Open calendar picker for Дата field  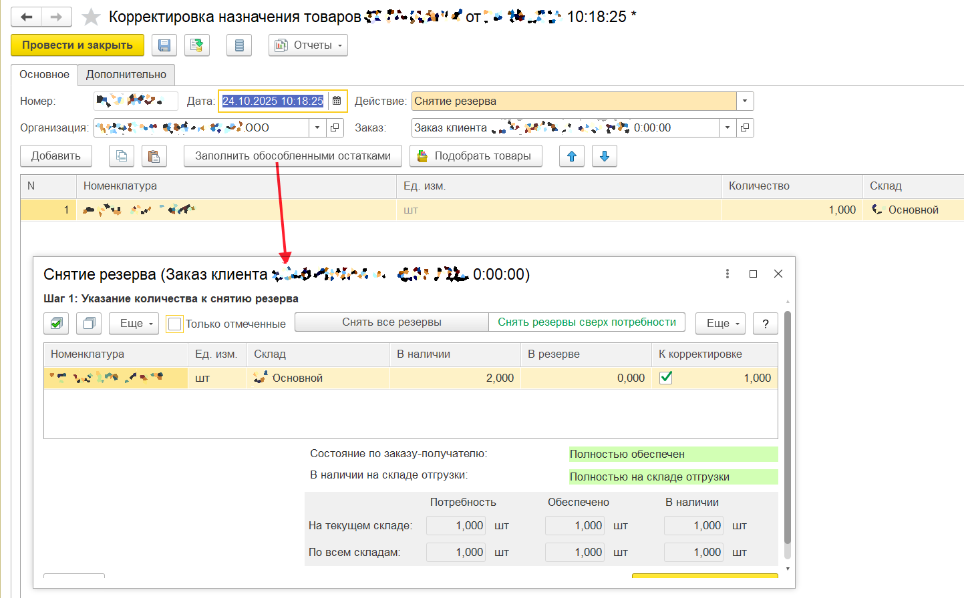tap(337, 101)
